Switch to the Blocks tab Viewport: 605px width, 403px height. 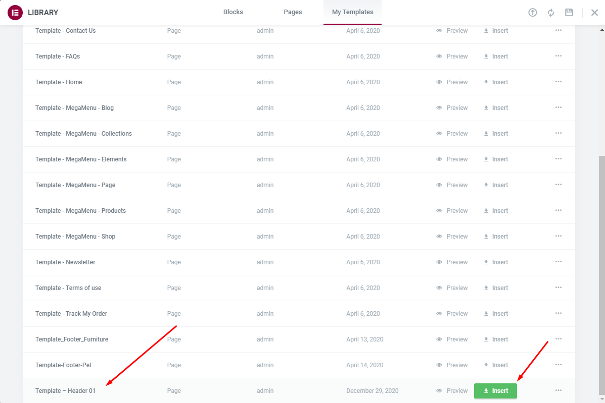coord(233,12)
